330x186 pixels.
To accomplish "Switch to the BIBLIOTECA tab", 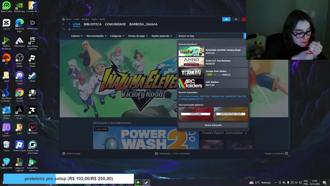I will pos(93,24).
